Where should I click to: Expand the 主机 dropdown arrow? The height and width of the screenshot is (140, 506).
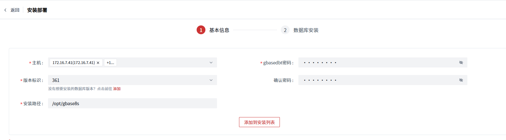click(211, 63)
